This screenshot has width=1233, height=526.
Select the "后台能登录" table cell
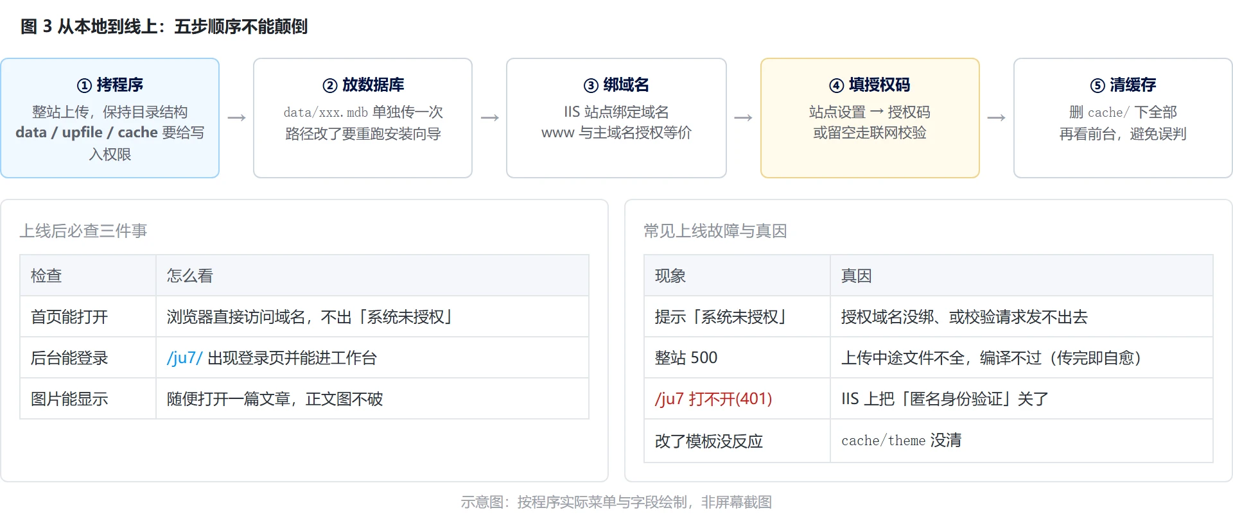click(x=88, y=358)
